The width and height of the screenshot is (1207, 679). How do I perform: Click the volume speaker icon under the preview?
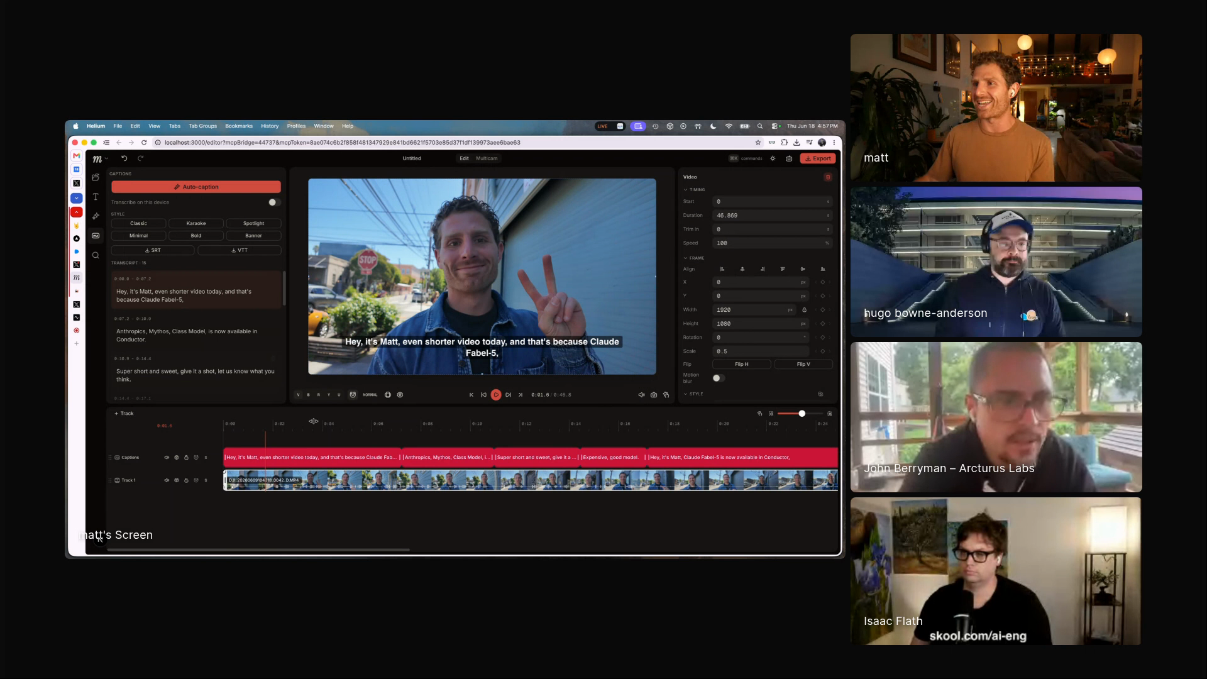coord(641,395)
